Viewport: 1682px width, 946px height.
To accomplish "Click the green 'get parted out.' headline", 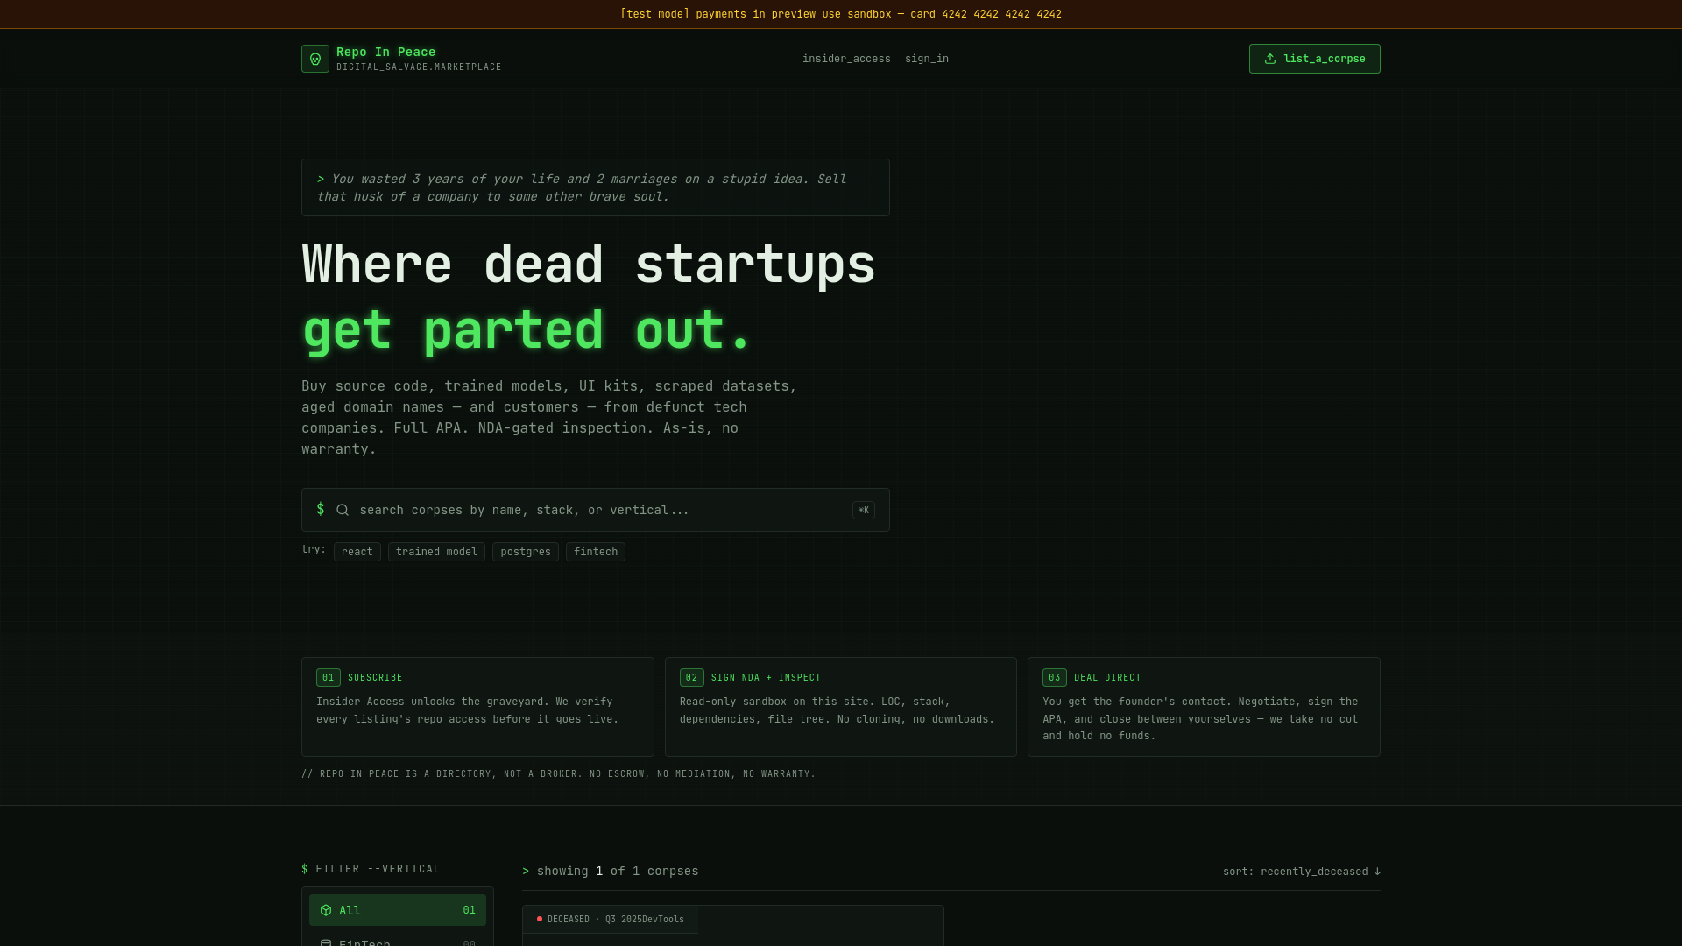I will pos(527,330).
